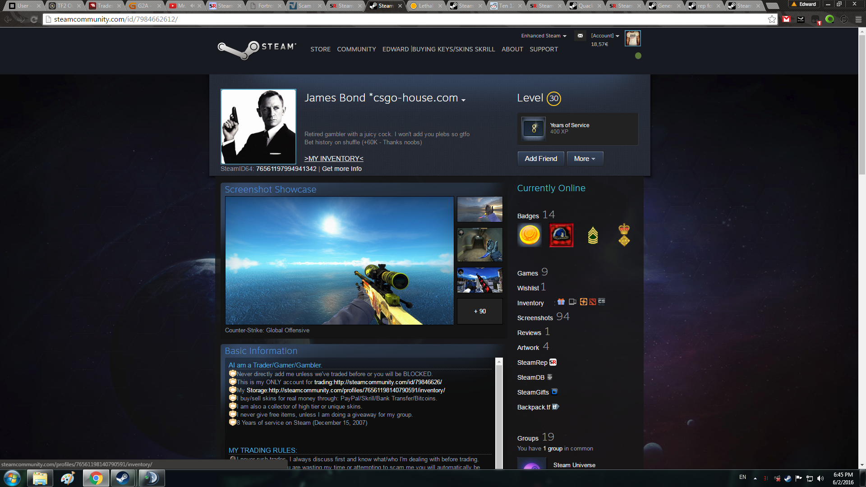The image size is (866, 487).
Task: Open the Team Fortress 2 inventory icon
Action: 583,302
